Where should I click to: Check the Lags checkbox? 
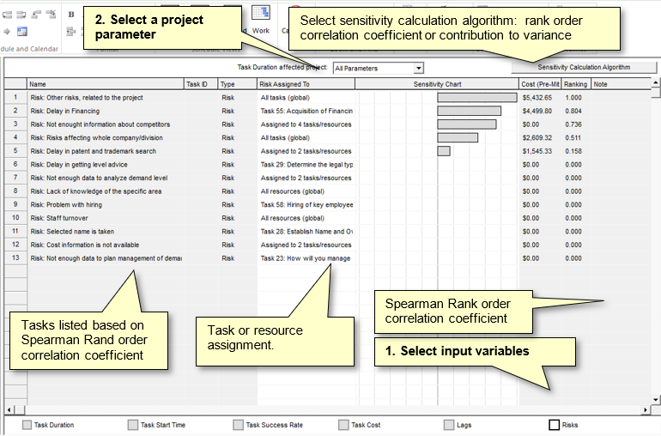pyautogui.click(x=449, y=425)
